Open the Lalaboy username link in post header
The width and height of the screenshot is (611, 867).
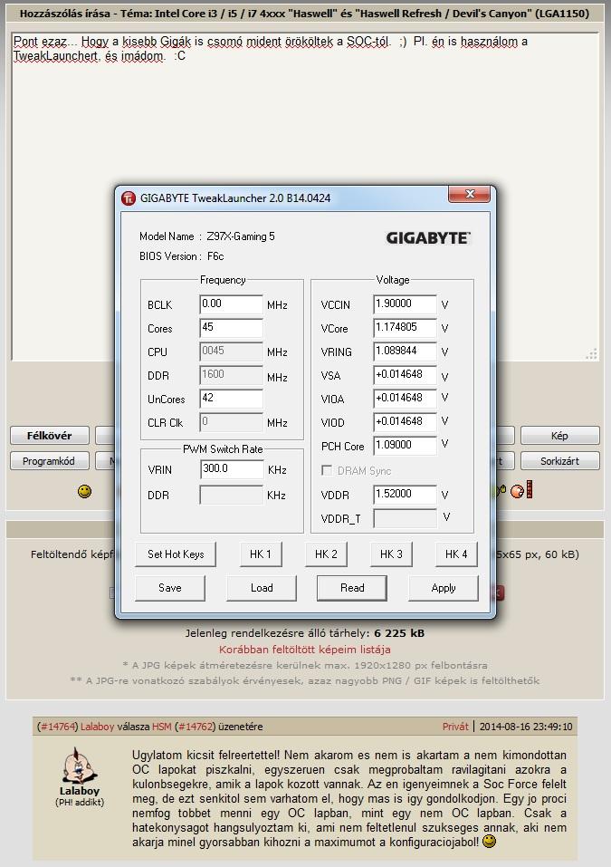97,727
